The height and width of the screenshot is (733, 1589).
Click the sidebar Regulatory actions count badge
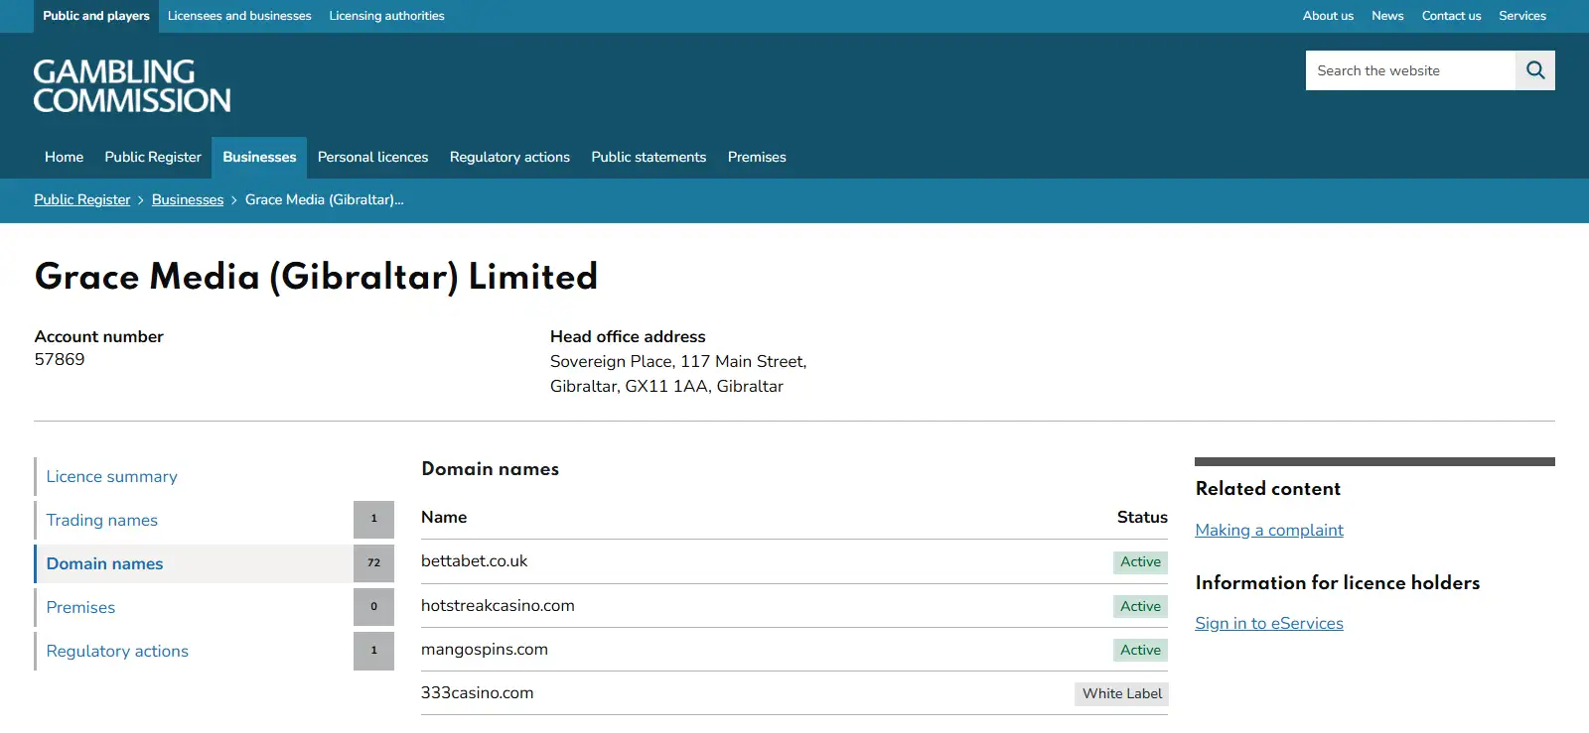pyautogui.click(x=373, y=651)
